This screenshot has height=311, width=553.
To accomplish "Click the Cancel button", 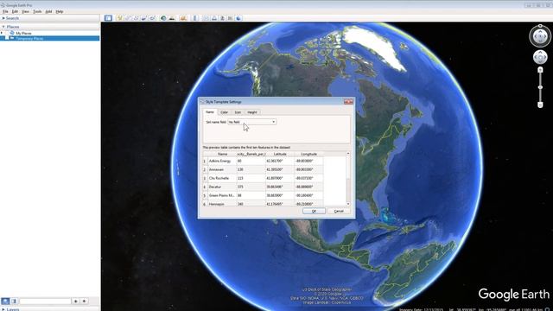I will tap(339, 211).
